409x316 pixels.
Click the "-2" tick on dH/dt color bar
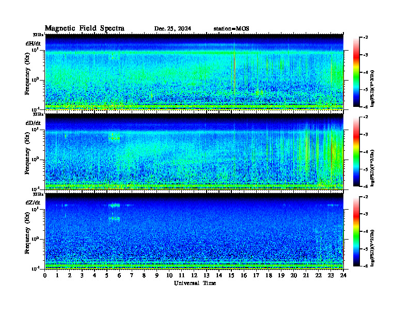point(366,38)
